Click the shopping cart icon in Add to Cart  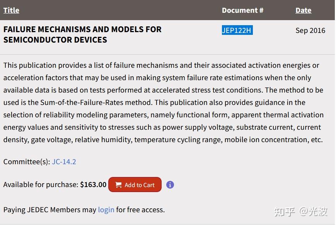(x=118, y=185)
